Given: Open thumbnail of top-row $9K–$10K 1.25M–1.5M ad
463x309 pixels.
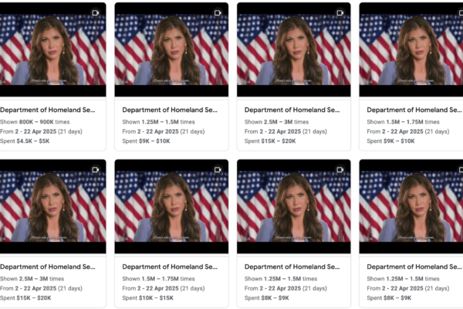Looking at the screenshot, I should pyautogui.click(x=171, y=49).
